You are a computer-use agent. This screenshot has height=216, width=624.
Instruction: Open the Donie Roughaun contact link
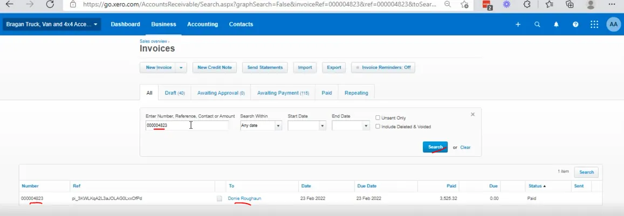pyautogui.click(x=244, y=198)
